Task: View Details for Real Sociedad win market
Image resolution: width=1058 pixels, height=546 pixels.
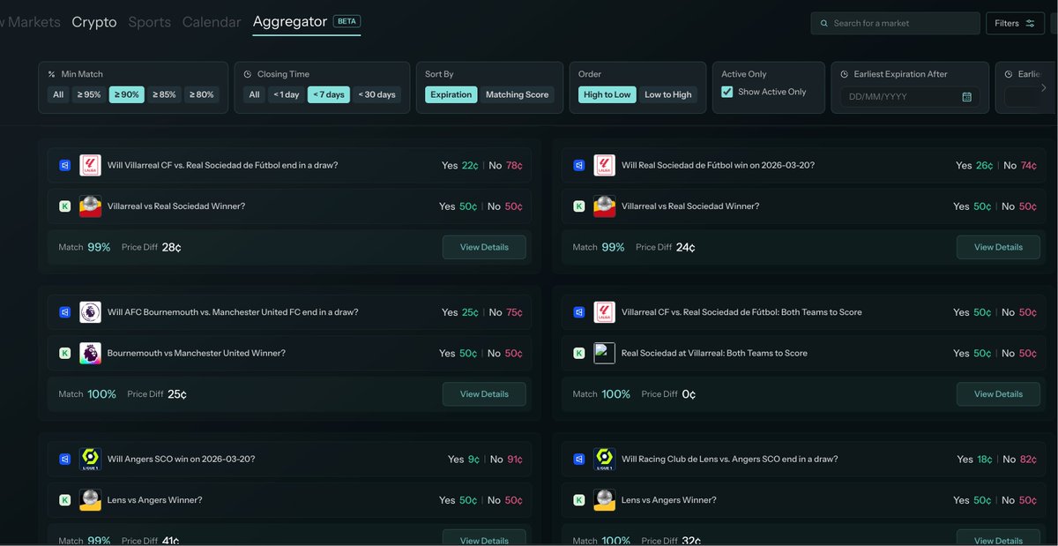Action: point(997,247)
